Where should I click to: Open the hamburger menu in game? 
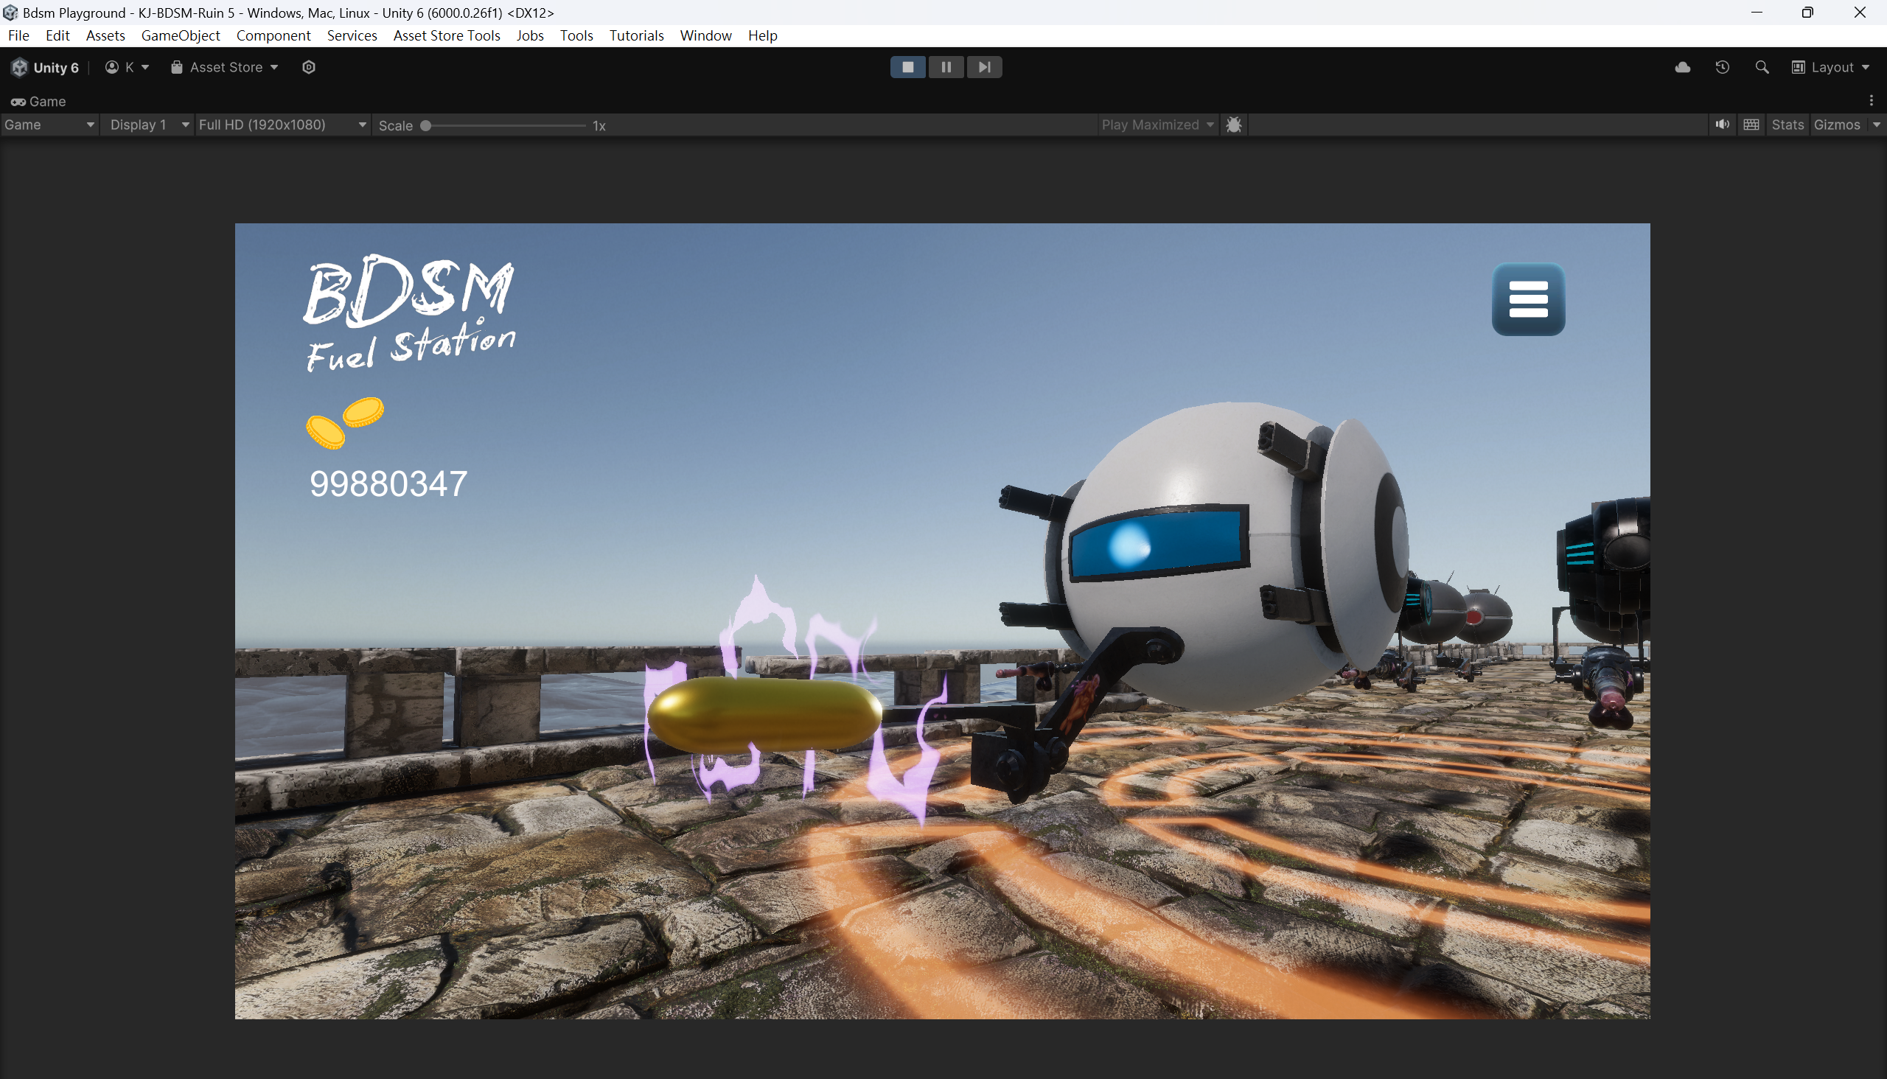point(1527,299)
